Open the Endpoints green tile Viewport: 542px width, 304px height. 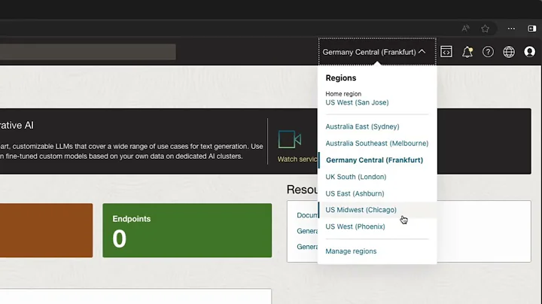tap(187, 230)
